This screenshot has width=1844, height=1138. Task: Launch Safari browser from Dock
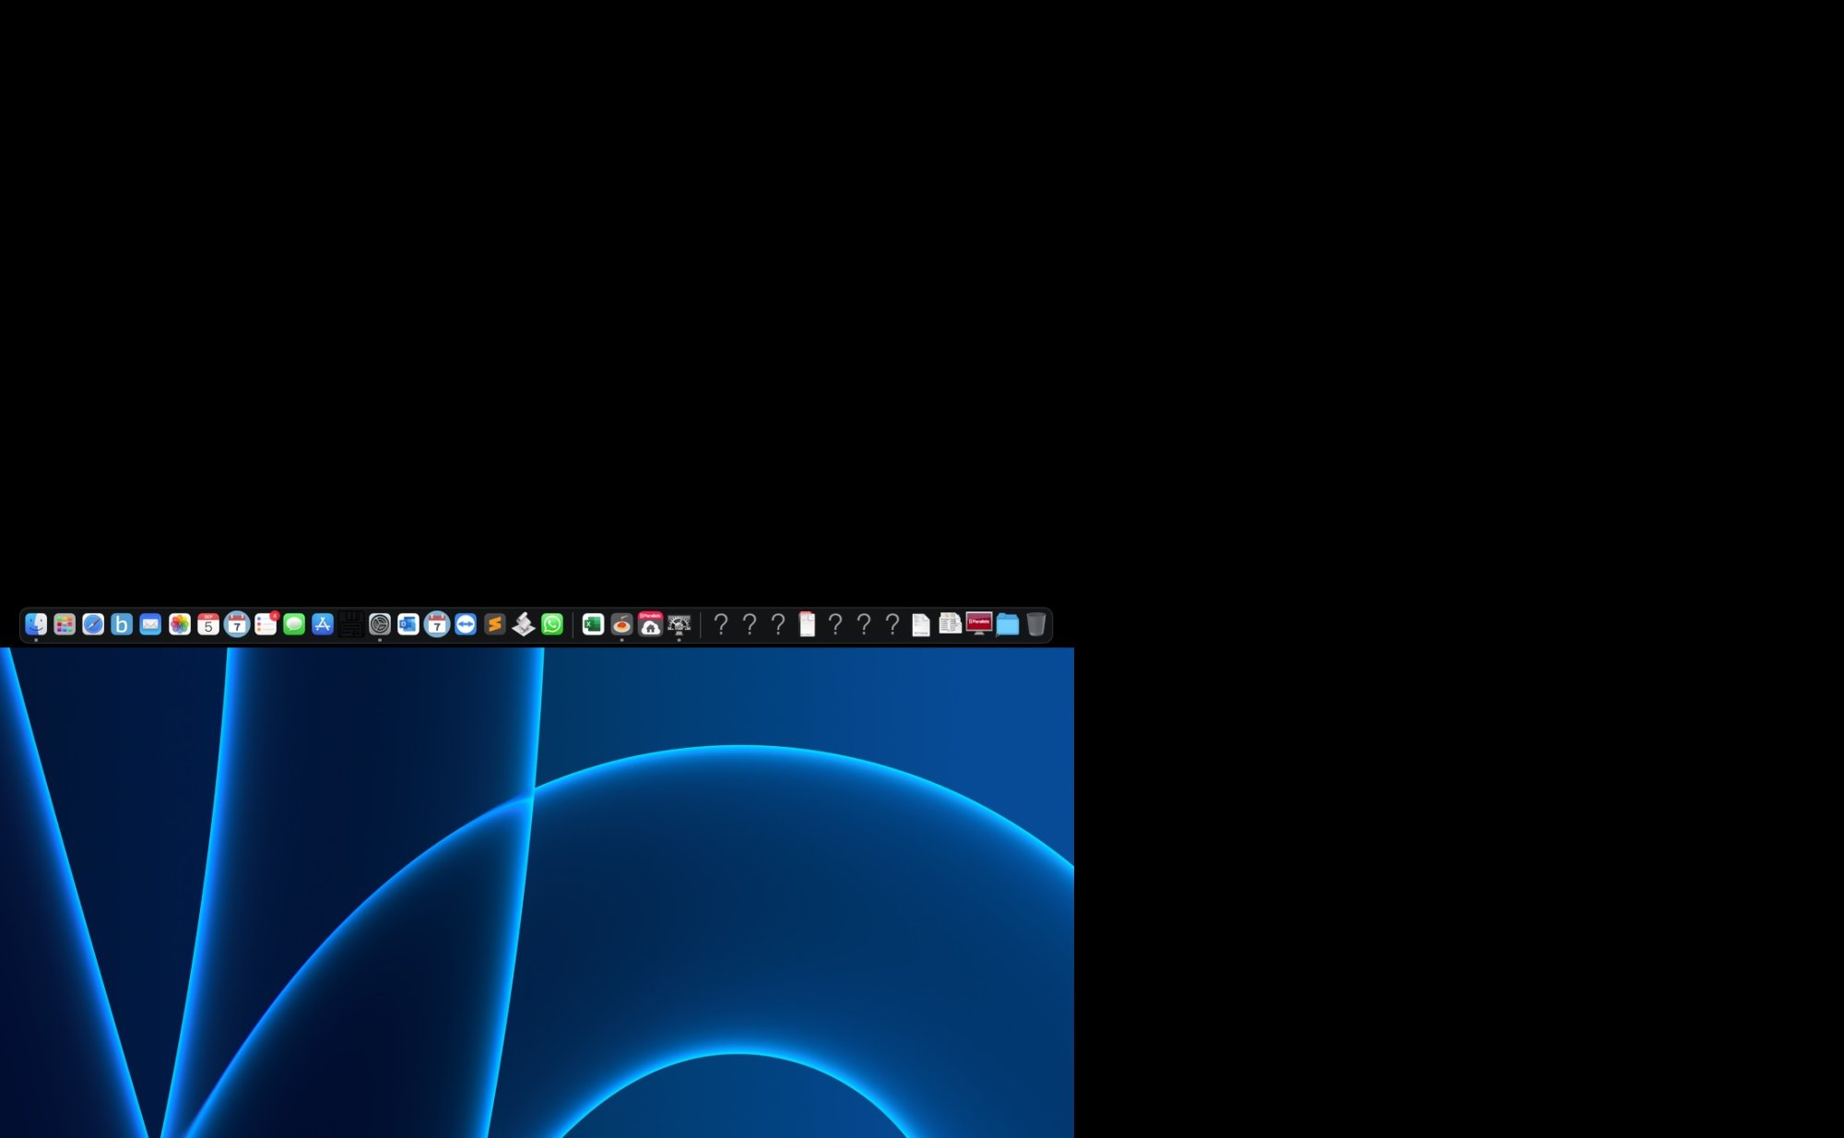tap(93, 624)
